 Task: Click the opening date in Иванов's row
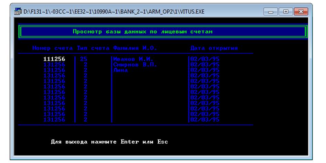[x=204, y=59]
